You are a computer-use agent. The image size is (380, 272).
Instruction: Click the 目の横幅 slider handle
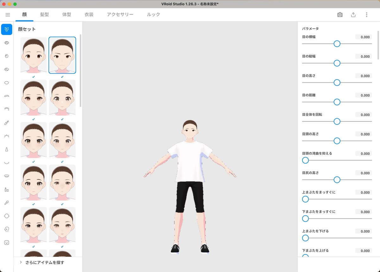click(337, 44)
